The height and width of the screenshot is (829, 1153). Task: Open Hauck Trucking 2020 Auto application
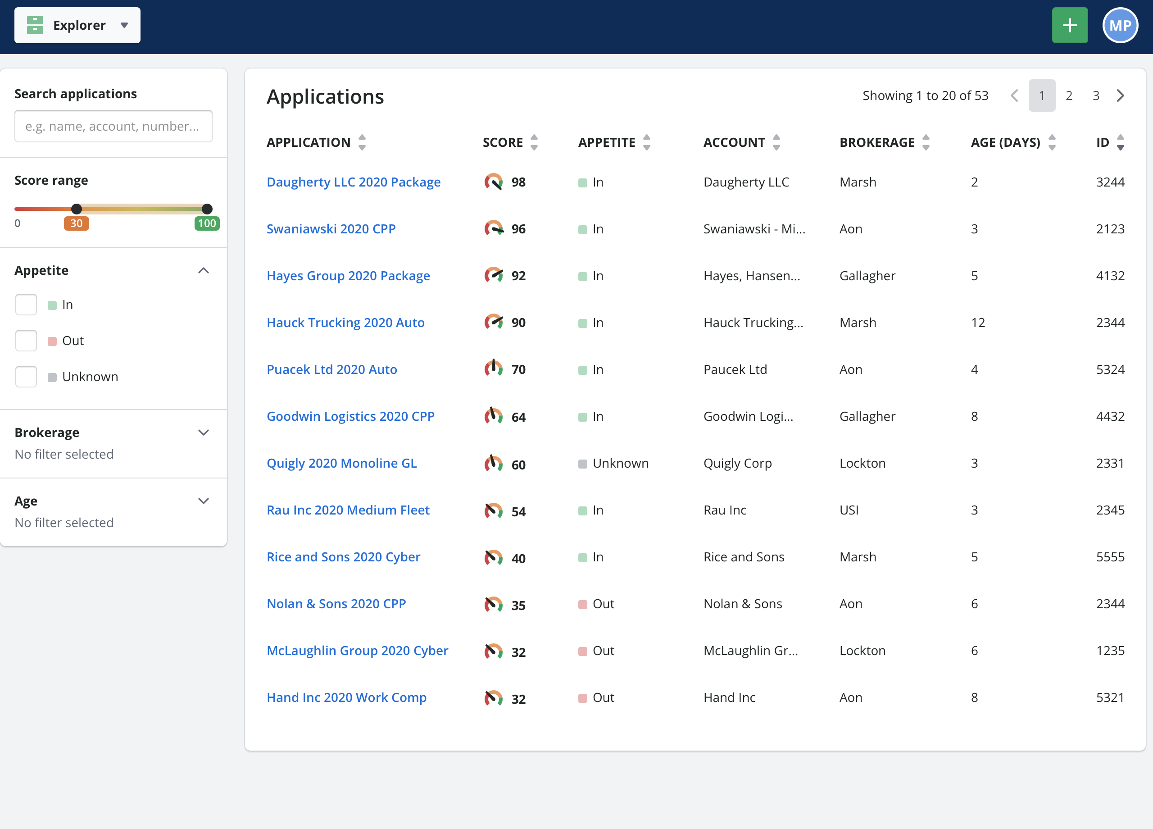pyautogui.click(x=346, y=323)
